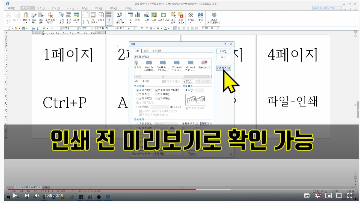Open Change Characters (글자 바꾸기) tool

(120, 18)
